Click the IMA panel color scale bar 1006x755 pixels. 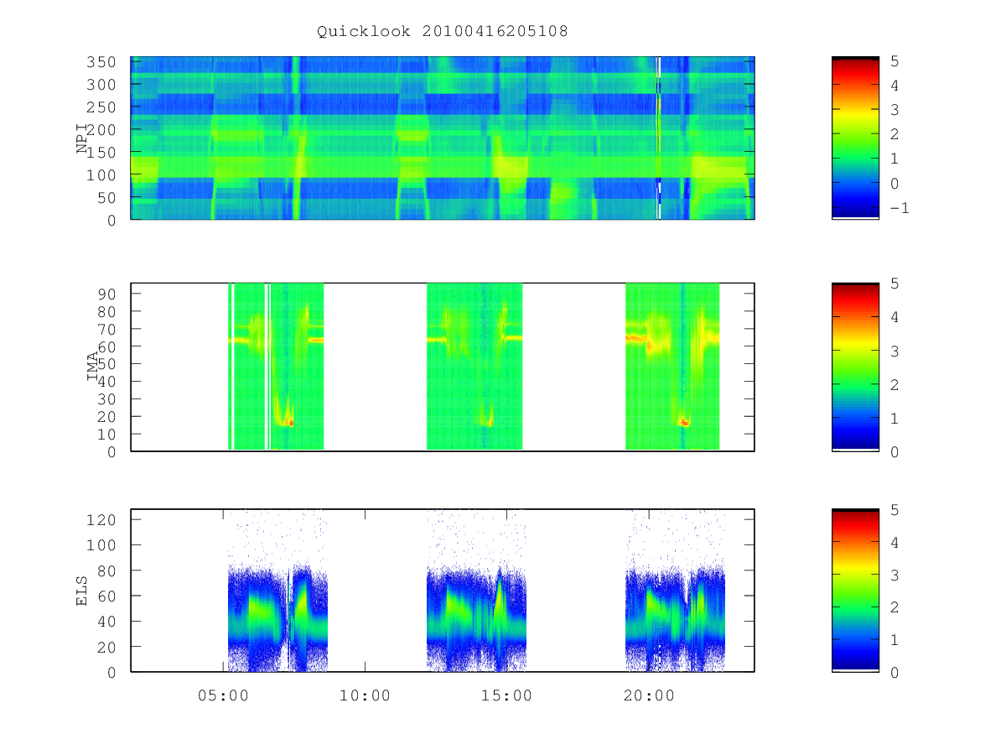[x=855, y=367]
